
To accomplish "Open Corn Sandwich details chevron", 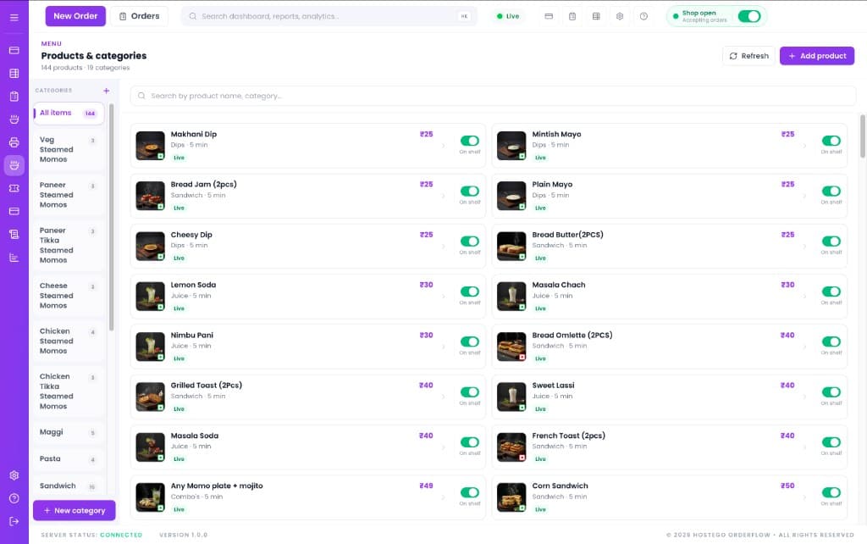I will click(x=804, y=497).
